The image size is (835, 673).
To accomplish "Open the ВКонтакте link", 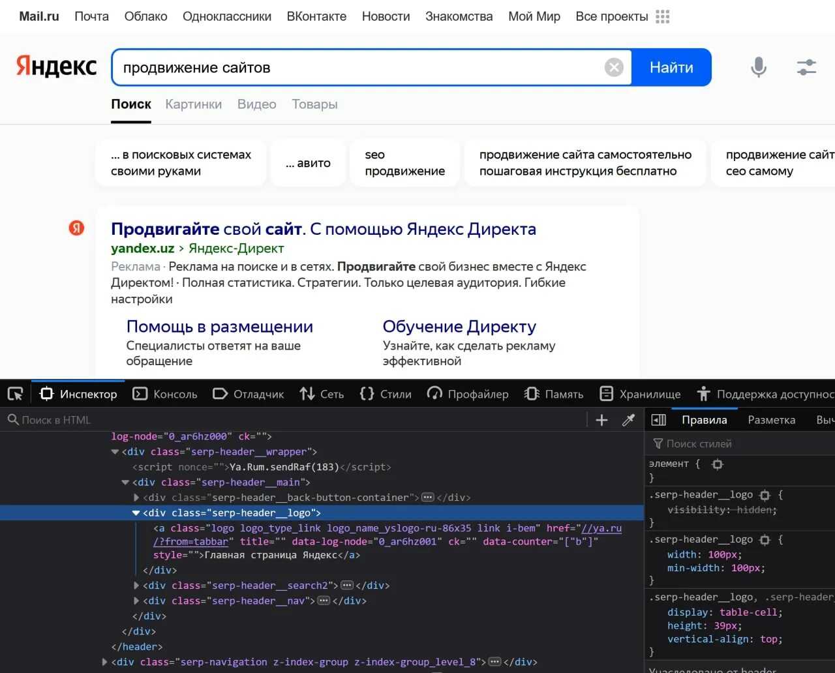I will (317, 16).
